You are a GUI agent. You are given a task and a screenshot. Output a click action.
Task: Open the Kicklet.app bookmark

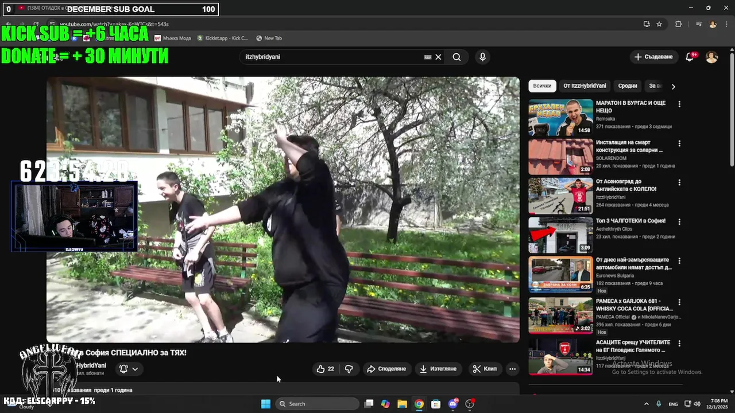pos(222,38)
